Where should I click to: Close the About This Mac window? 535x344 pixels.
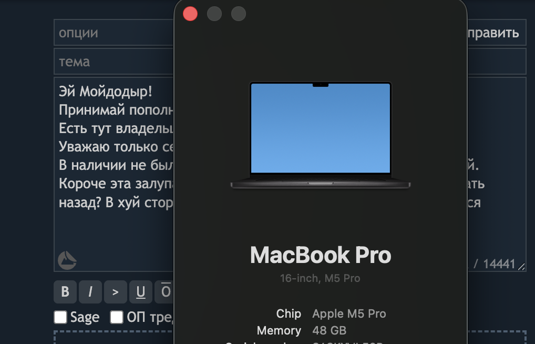point(190,14)
